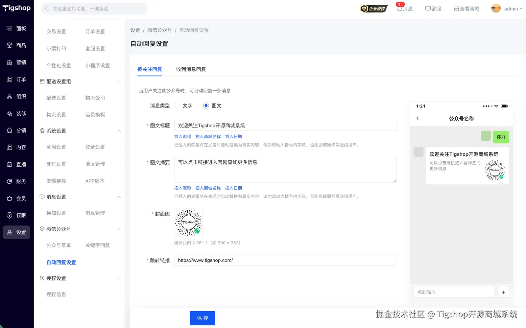Open the 商品 products sidebar icon
The height and width of the screenshot is (328, 526).
(x=10, y=45)
